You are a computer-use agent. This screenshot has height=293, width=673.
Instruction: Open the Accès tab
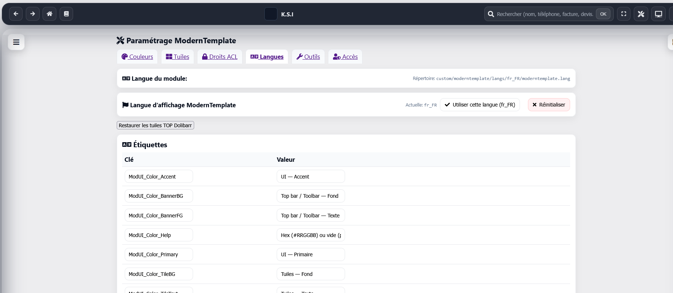tap(345, 57)
